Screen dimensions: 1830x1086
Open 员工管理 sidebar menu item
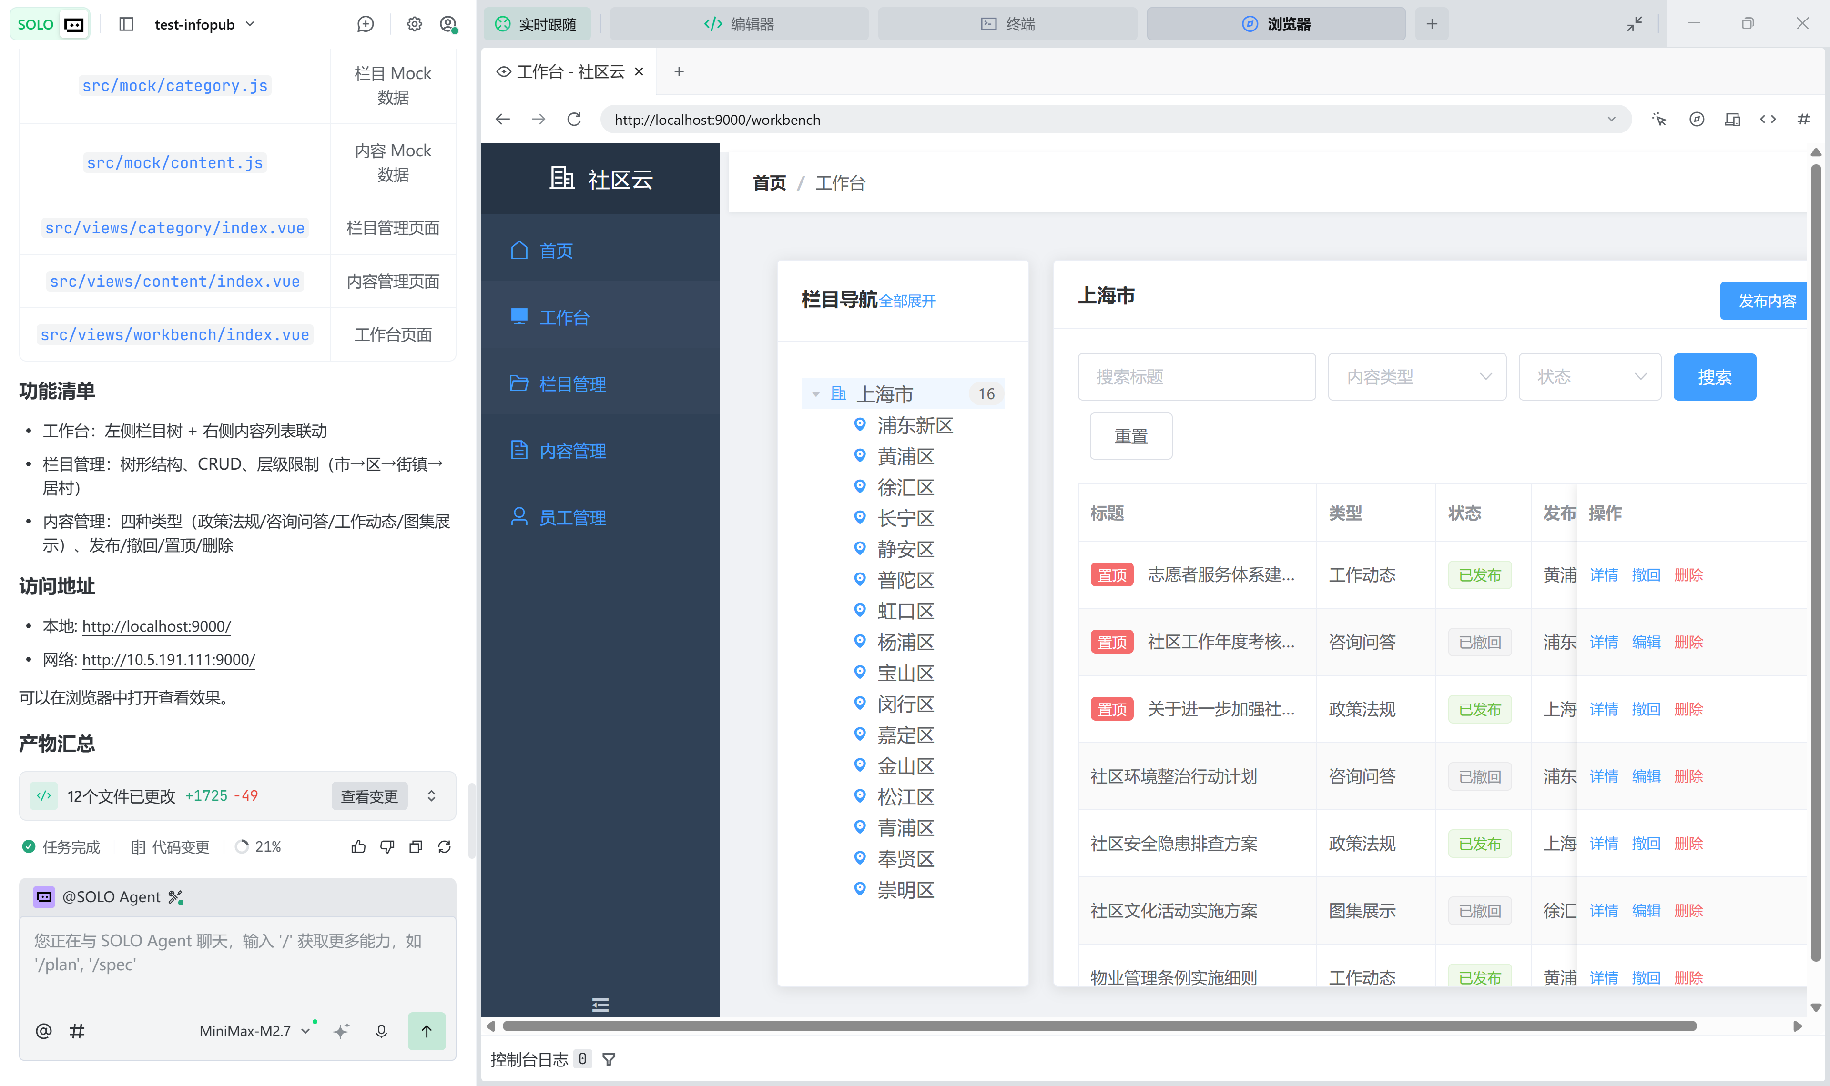[x=600, y=517]
